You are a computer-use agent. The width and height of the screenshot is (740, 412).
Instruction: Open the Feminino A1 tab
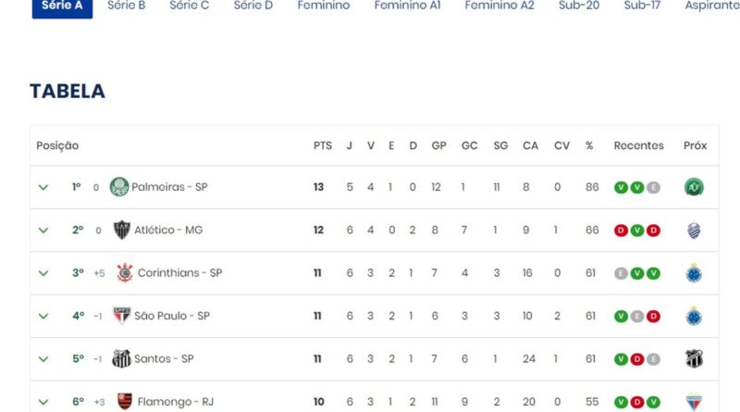(x=407, y=6)
